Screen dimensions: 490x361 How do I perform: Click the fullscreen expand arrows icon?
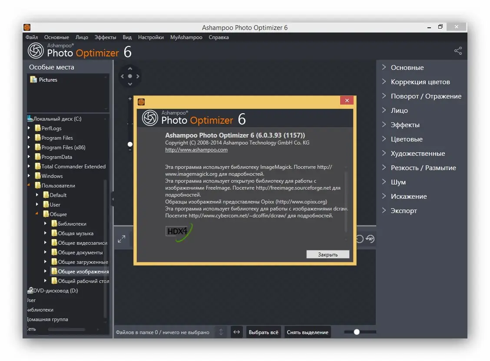[x=122, y=239]
